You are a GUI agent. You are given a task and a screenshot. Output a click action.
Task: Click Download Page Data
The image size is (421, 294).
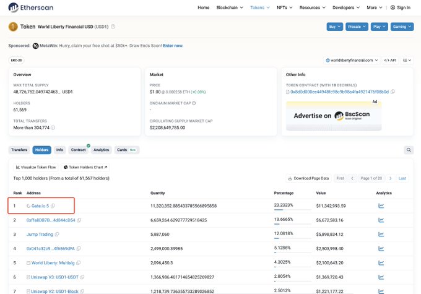pos(309,178)
